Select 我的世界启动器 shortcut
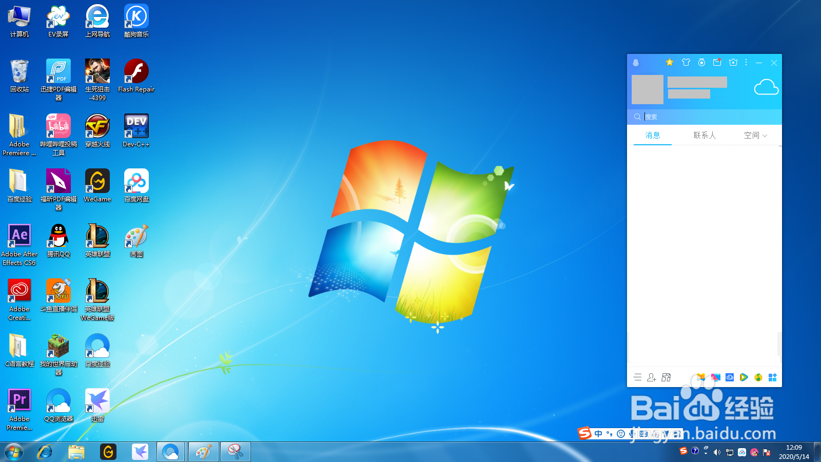 (58, 355)
